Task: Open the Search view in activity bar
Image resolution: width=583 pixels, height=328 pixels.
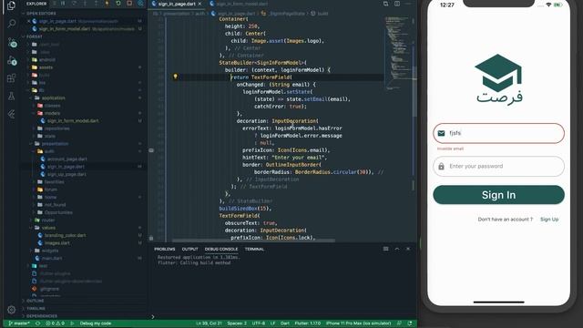Action: (x=11, y=24)
